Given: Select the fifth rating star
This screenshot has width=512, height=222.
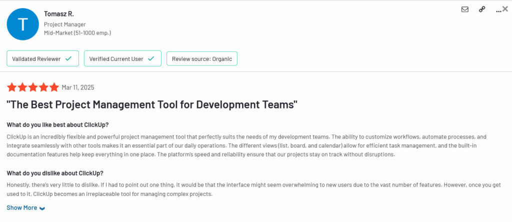Looking at the screenshot, I should [x=54, y=87].
